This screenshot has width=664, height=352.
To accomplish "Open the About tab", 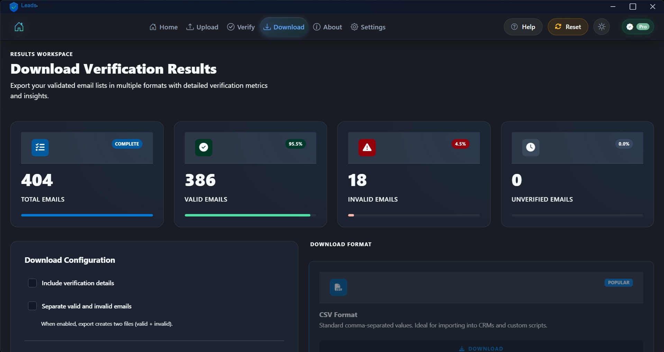I will 327,27.
